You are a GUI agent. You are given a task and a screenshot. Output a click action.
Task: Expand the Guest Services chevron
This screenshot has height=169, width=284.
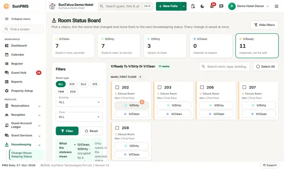pos(39,136)
